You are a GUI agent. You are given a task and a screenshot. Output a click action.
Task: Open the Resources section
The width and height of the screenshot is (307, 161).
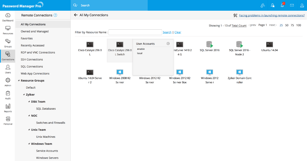tap(8, 30)
